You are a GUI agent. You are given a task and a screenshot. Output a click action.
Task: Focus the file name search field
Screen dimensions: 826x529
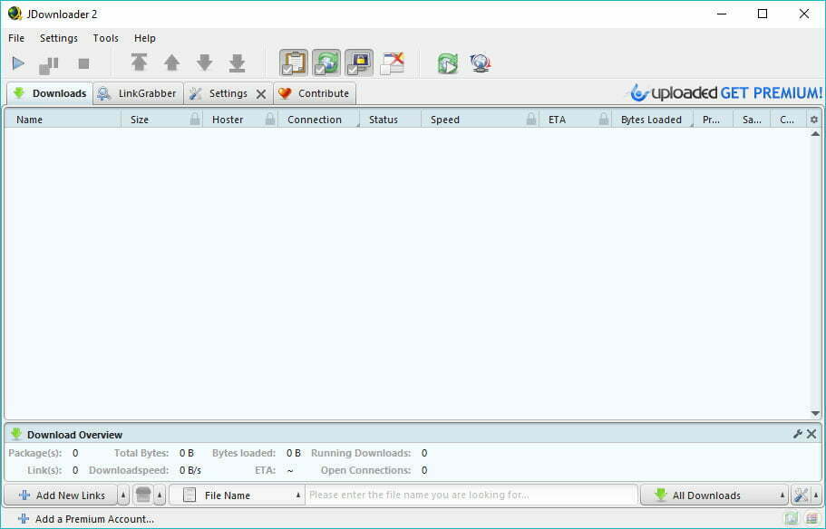[x=471, y=495]
